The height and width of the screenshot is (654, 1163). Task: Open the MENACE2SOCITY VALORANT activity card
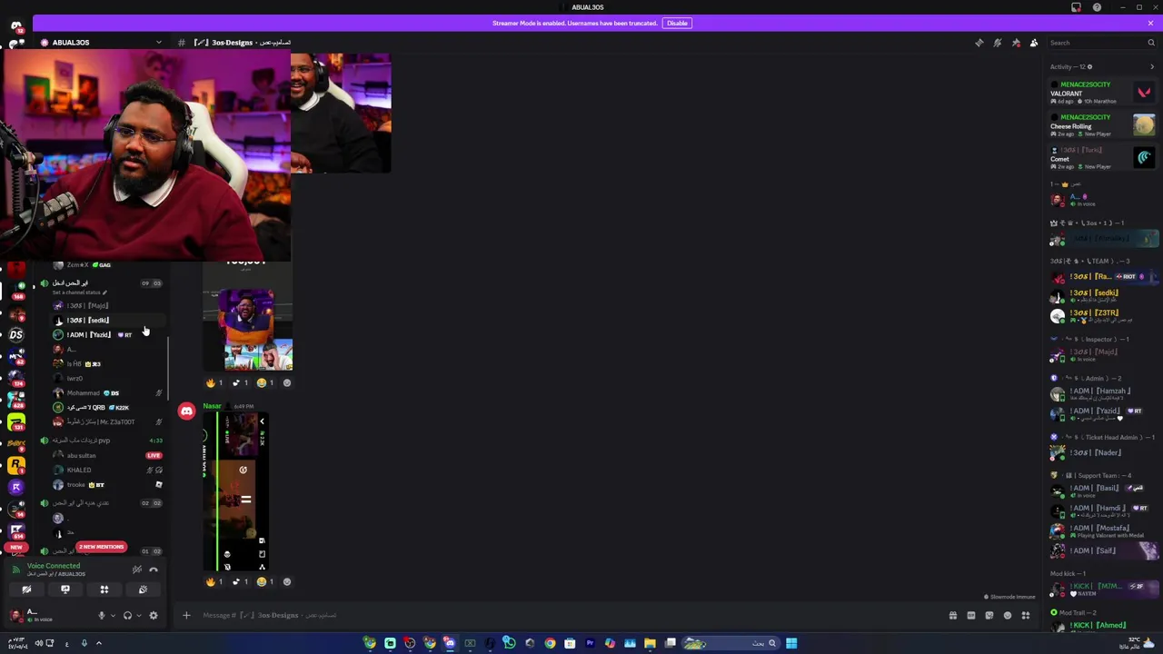click(x=1102, y=92)
